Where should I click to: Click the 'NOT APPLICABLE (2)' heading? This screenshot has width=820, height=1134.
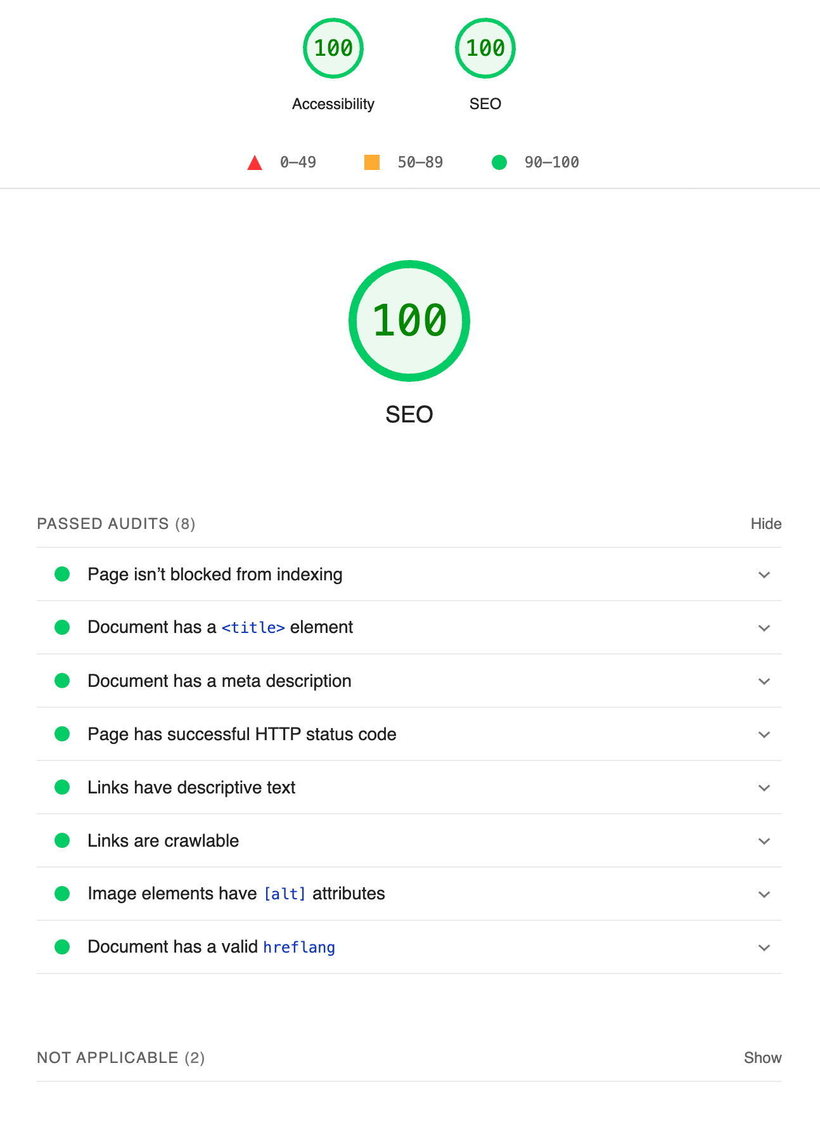click(x=120, y=1058)
